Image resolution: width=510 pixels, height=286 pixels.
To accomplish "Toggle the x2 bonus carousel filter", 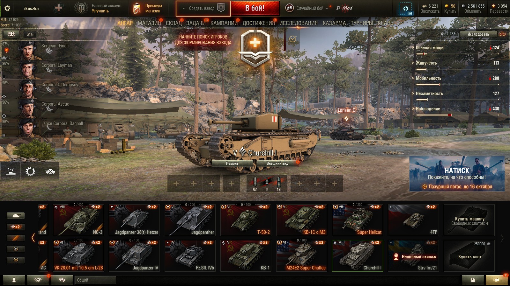I will (x=15, y=227).
